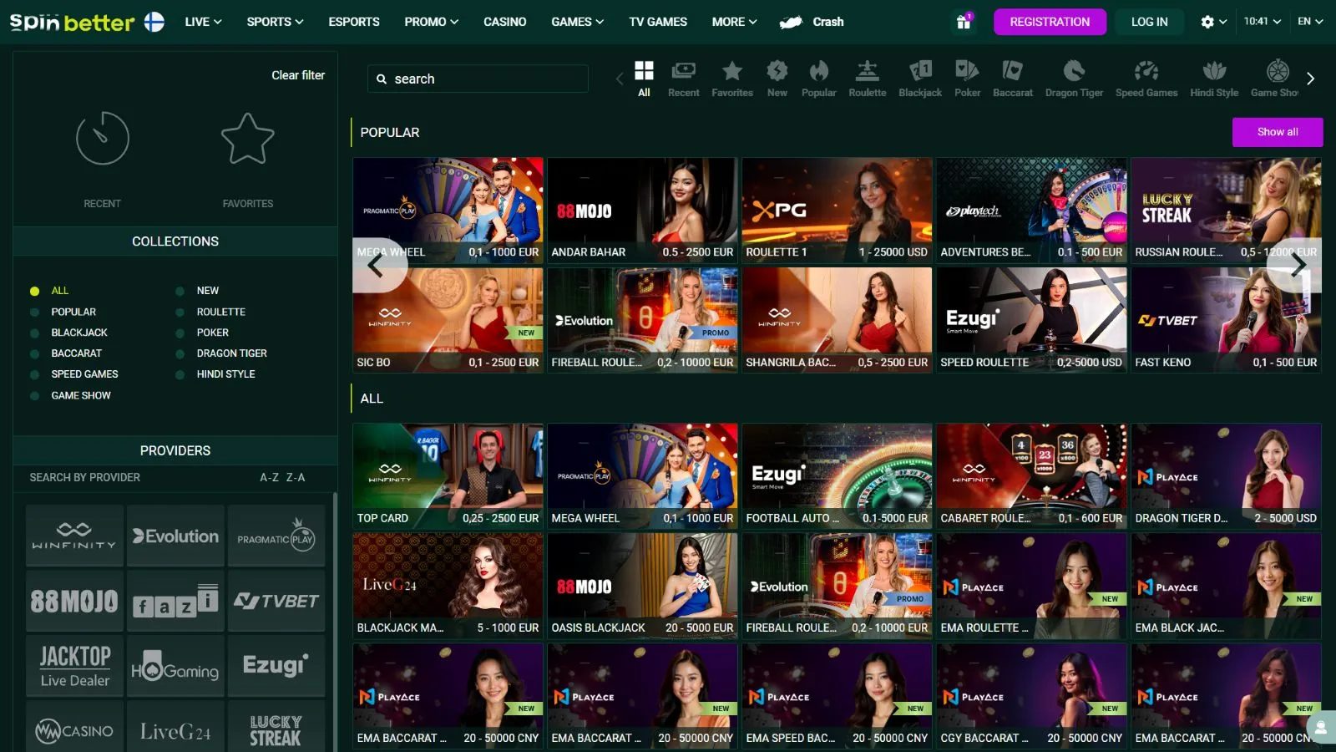Choose the Baccarat collection radio option
Viewport: 1336px width, 752px height.
click(35, 353)
